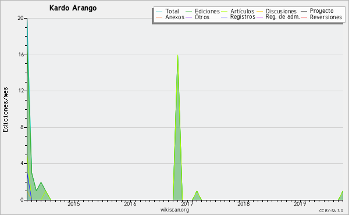Click the 2016 x-axis label
The height and width of the screenshot is (215, 349).
pyautogui.click(x=130, y=203)
